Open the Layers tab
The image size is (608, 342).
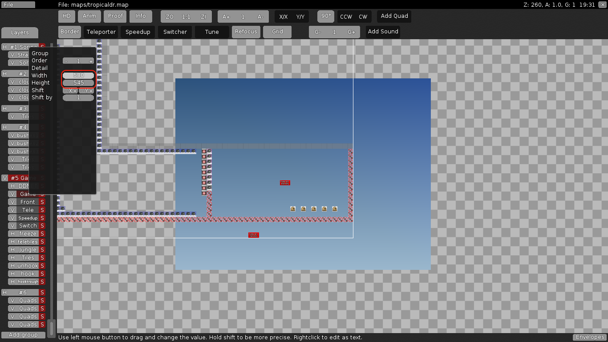click(20, 33)
